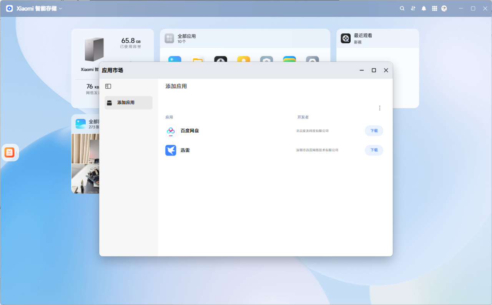Select the 添加应用 sidebar item
This screenshot has height=305, width=492.
pos(128,103)
